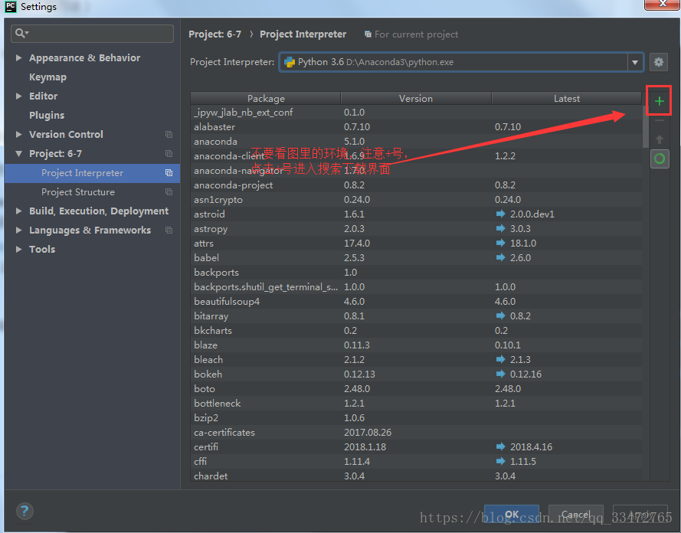
Task: Select the anaconda-project package row
Action: point(416,185)
